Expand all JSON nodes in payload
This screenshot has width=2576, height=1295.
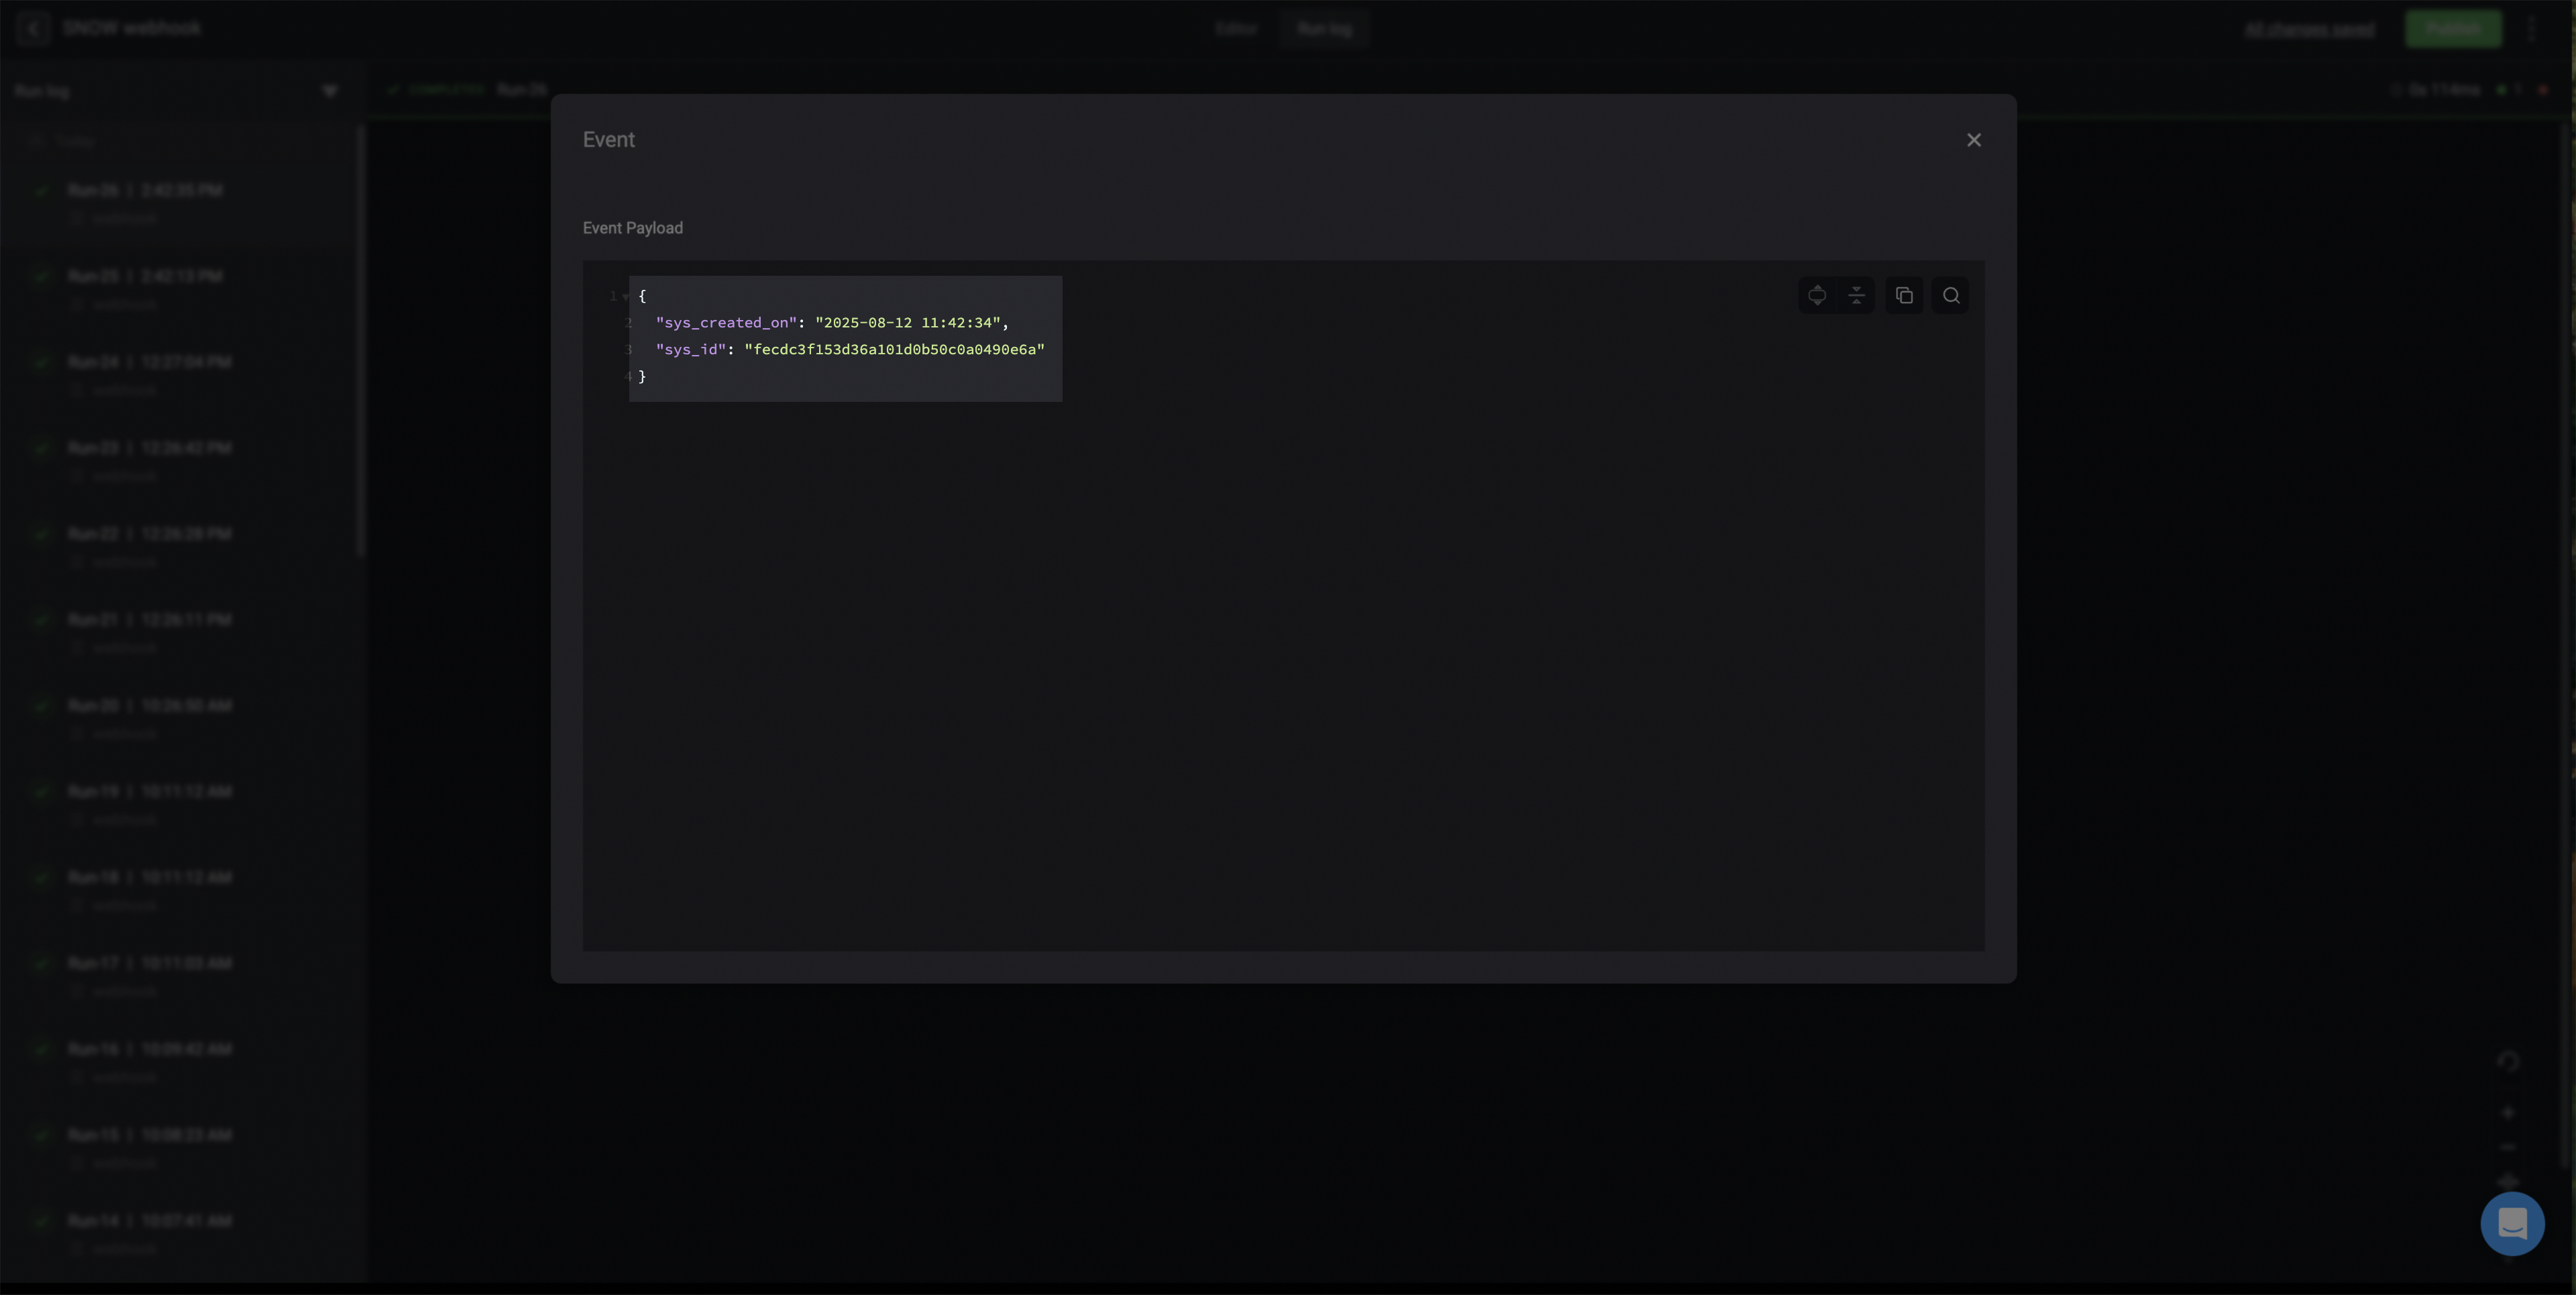(1817, 295)
